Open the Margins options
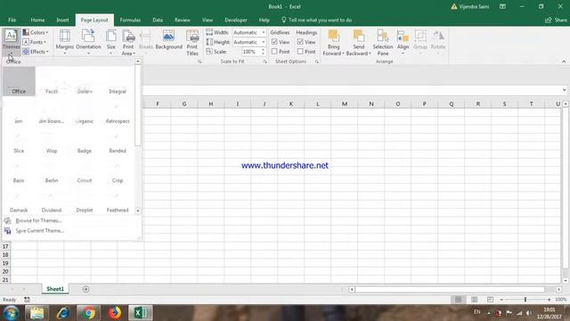 click(x=65, y=43)
